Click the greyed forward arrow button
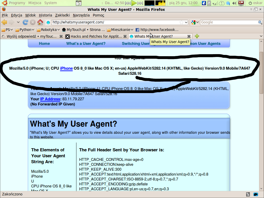This screenshot has width=264, height=198. [x=11, y=22]
